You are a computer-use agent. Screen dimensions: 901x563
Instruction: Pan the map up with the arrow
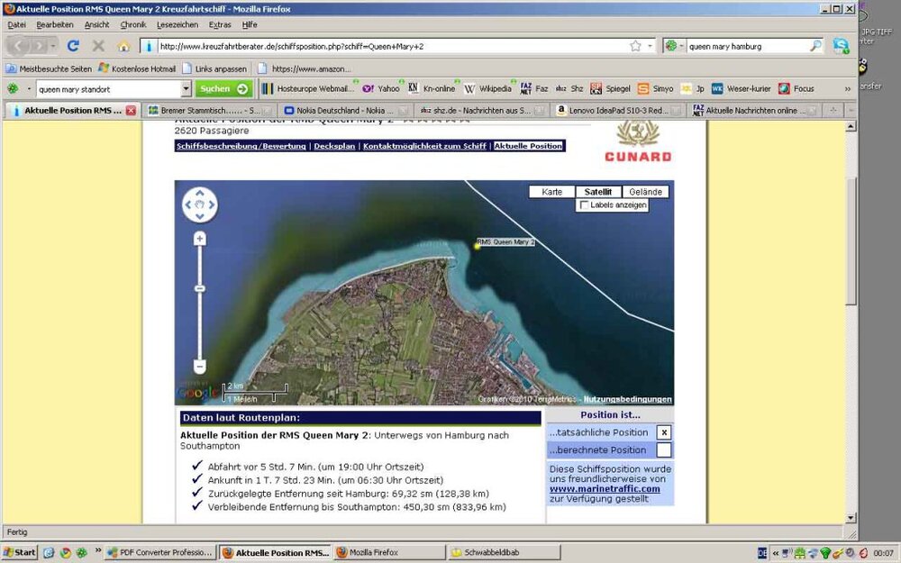pyautogui.click(x=199, y=193)
